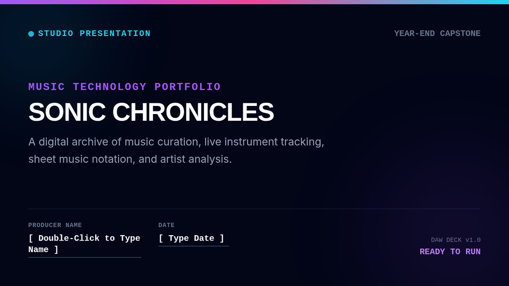Image resolution: width=509 pixels, height=286 pixels.
Task: Select the line starting 'A digital archive'
Action: click(176, 142)
